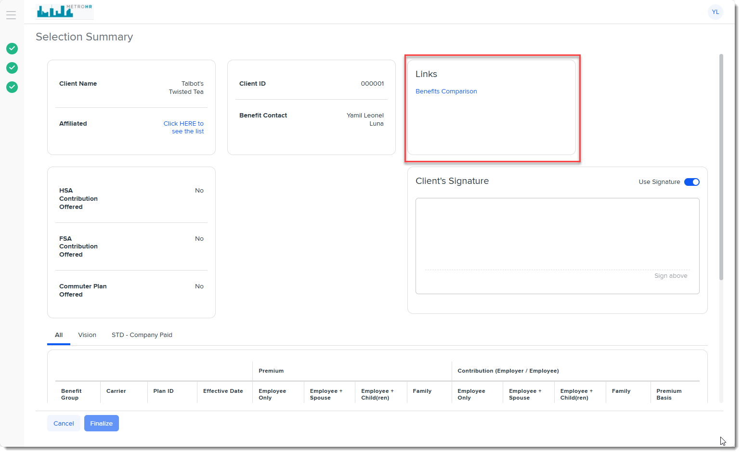Open the hamburger navigation menu
Viewport: 742px width, 454px height.
(x=11, y=15)
